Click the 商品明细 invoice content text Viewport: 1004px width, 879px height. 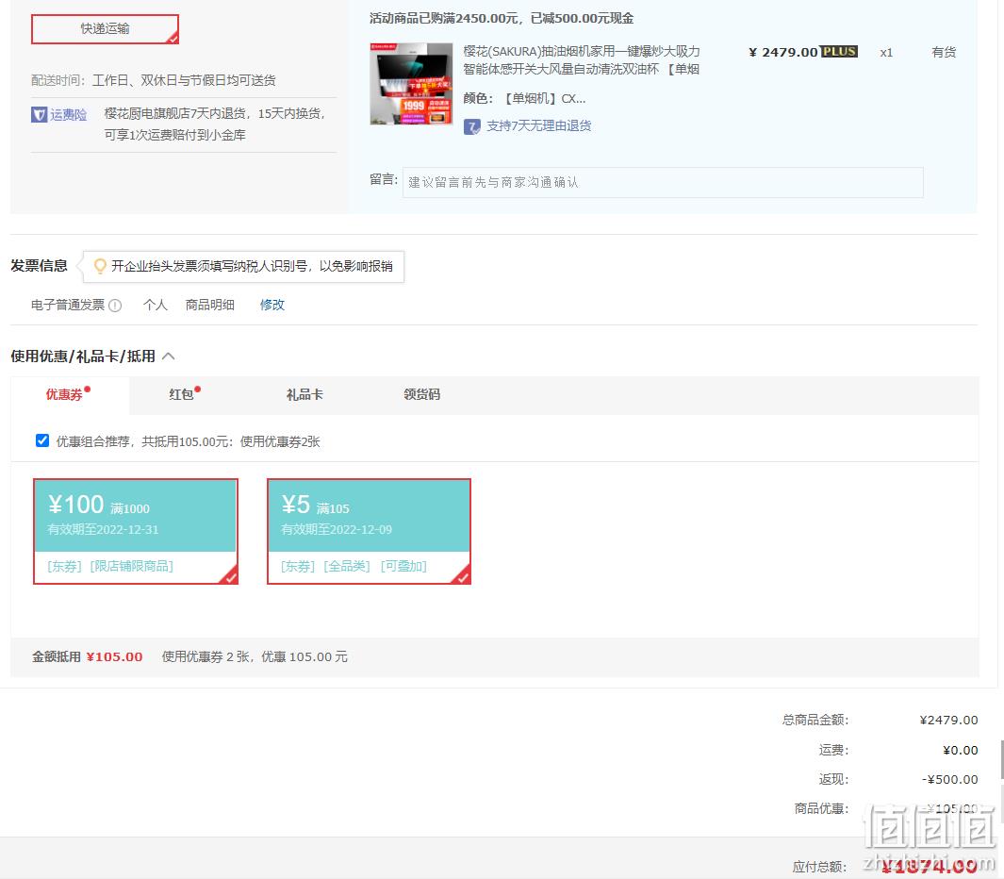tap(209, 305)
